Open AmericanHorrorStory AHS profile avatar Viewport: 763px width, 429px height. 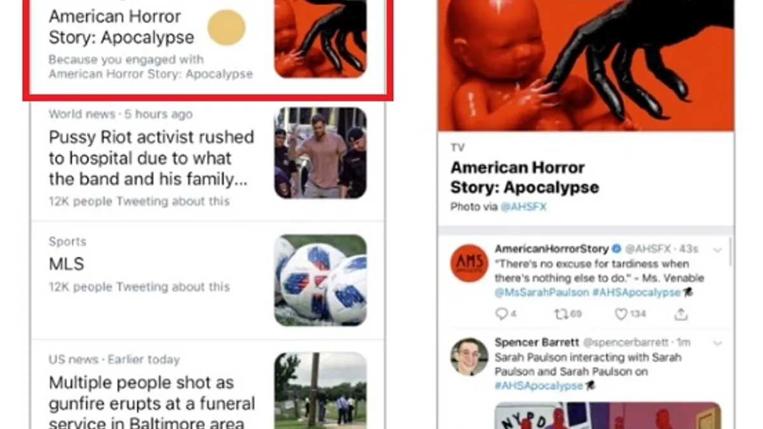469,262
